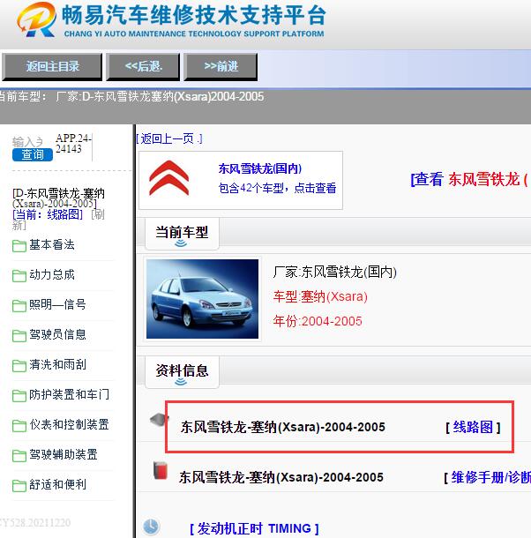Expand 防护装置和车门 tree item
This screenshot has width=531, height=538.
(x=70, y=394)
